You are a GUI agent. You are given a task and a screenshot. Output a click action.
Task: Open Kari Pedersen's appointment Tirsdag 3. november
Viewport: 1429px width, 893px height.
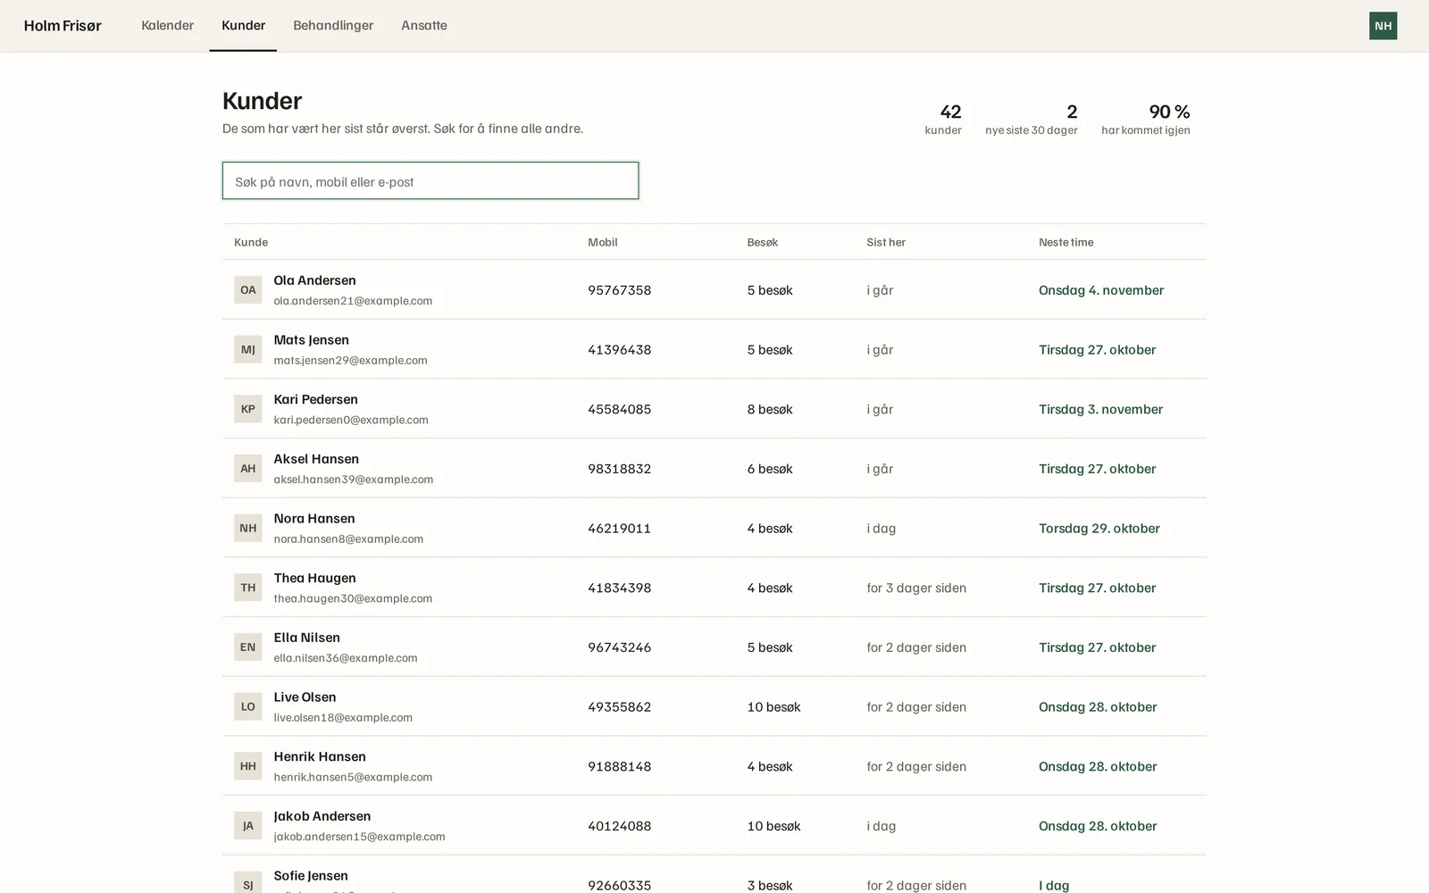[x=1100, y=409]
